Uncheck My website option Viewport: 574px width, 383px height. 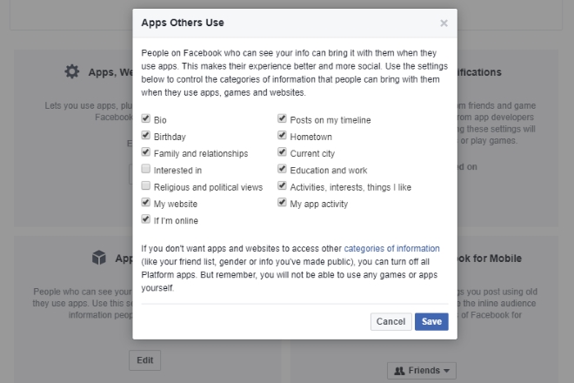point(146,204)
